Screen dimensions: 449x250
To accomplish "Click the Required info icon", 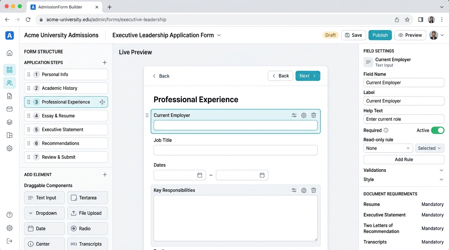I will click(x=386, y=130).
